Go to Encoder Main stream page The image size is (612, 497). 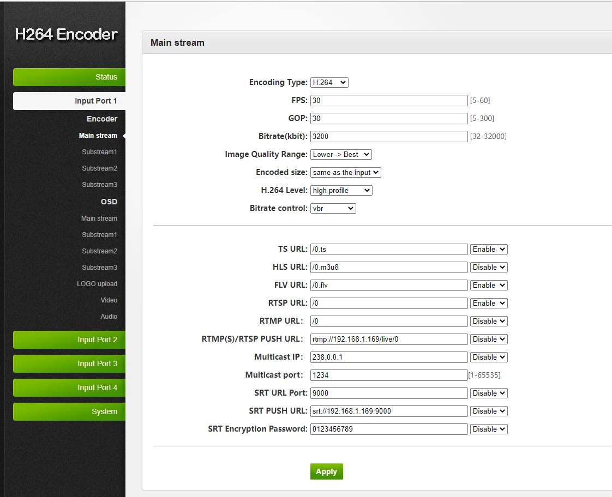[x=98, y=136]
